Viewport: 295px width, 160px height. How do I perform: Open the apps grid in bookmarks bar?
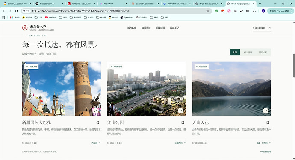(x=3, y=17)
